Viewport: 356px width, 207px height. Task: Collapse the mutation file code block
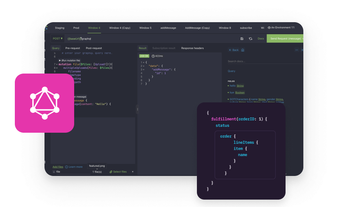coord(57,64)
